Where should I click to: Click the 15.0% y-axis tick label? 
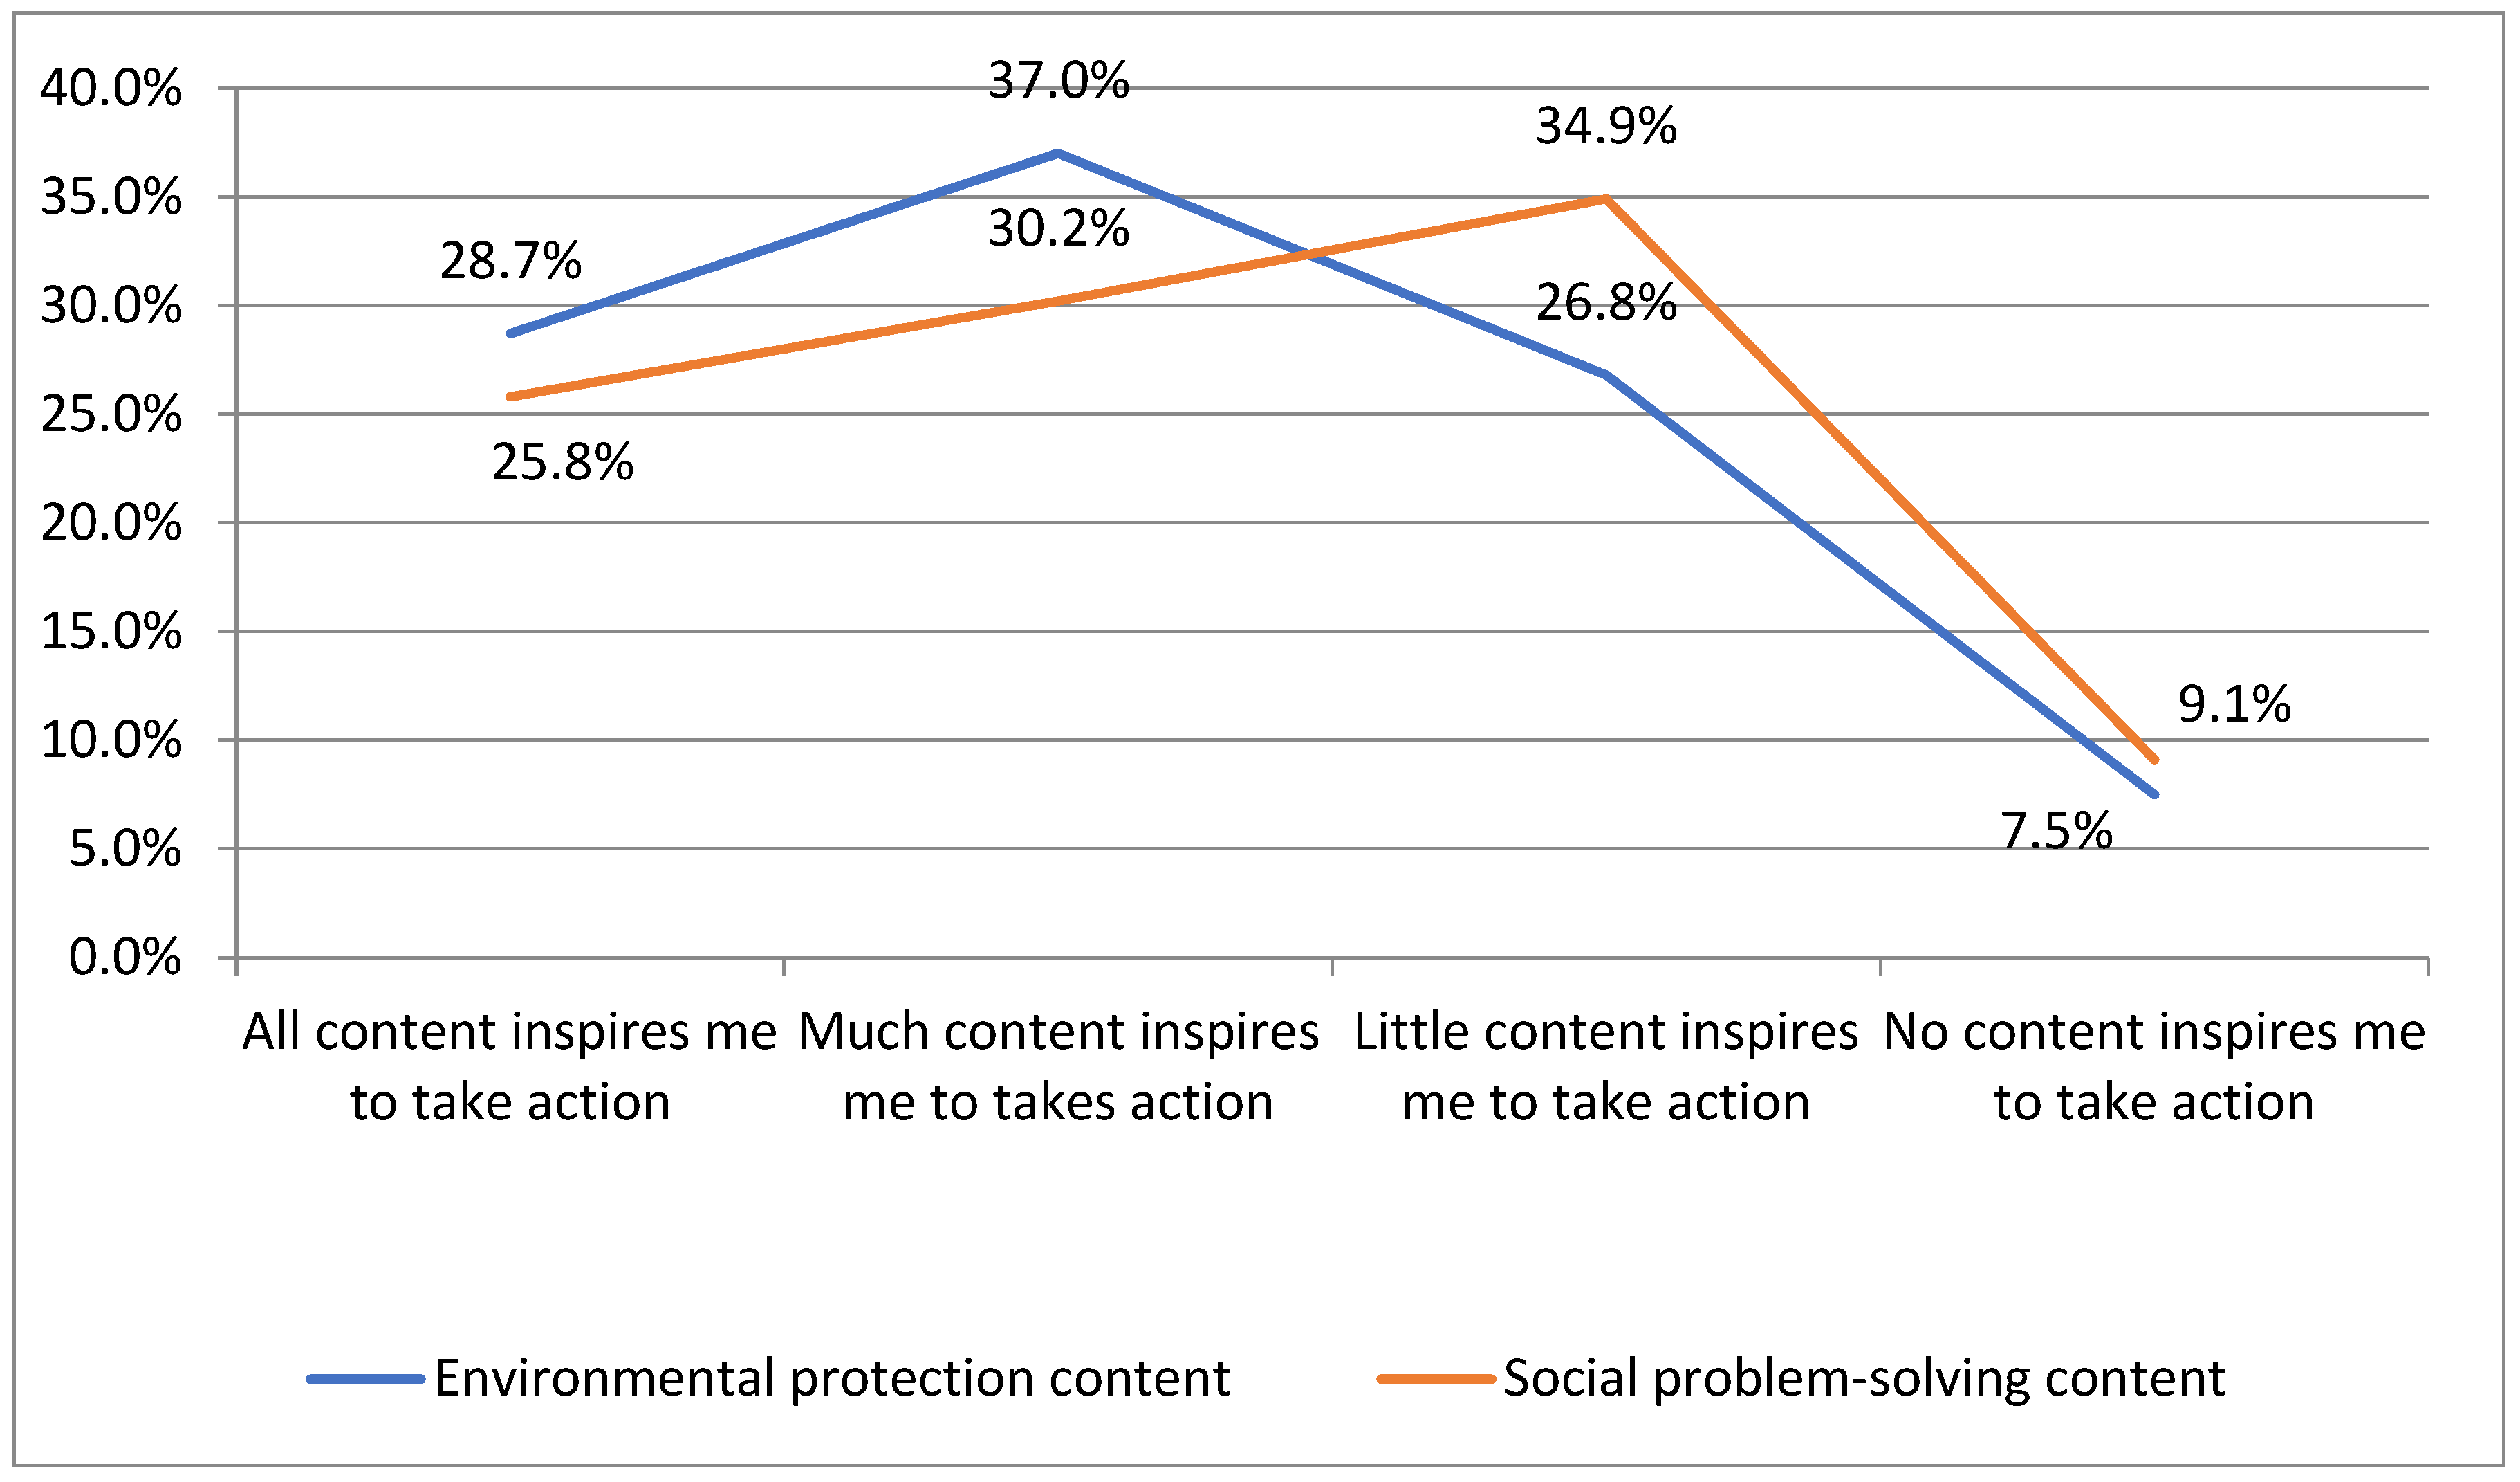click(x=111, y=632)
